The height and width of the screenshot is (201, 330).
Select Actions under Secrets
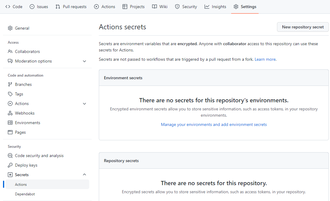(x=47, y=184)
